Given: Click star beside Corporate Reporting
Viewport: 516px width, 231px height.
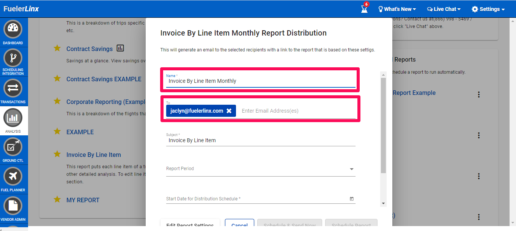Looking at the screenshot, I should point(57,101).
